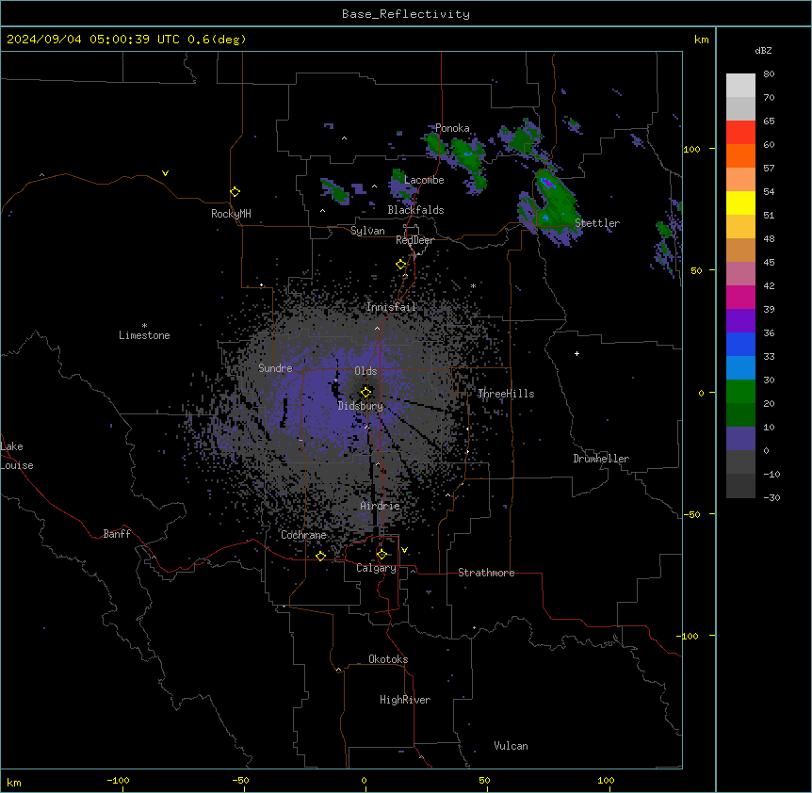Pick the green 20-30 dBZ legend swatch
The width and height of the screenshot is (812, 793).
(740, 392)
